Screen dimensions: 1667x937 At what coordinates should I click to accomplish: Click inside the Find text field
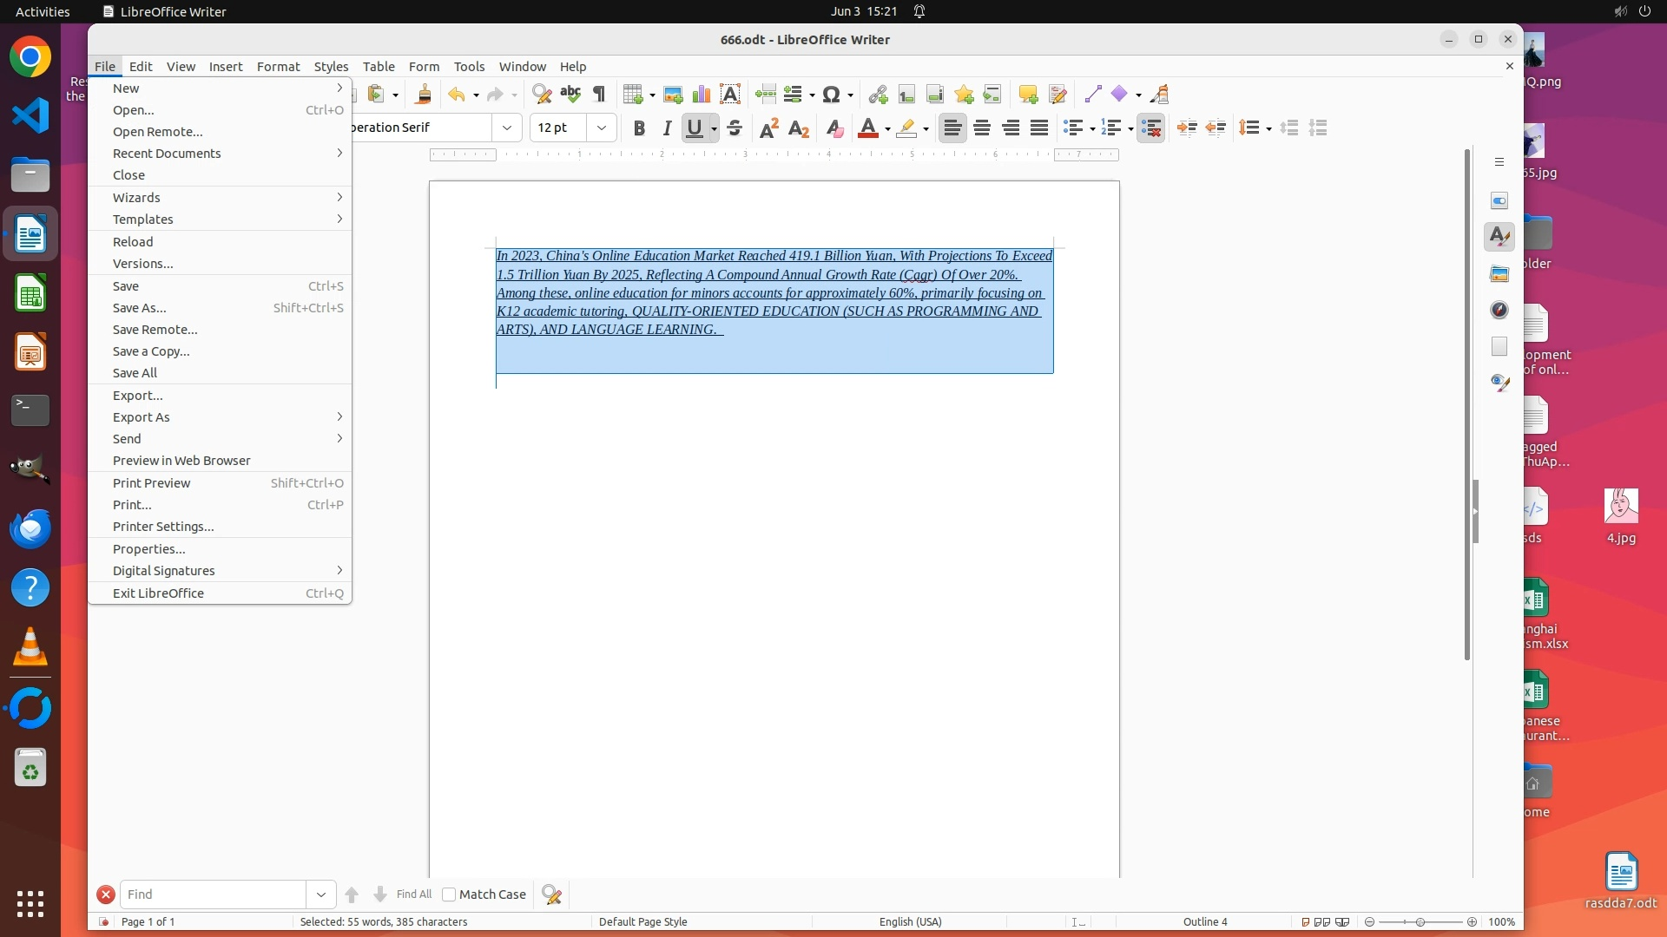tap(213, 894)
